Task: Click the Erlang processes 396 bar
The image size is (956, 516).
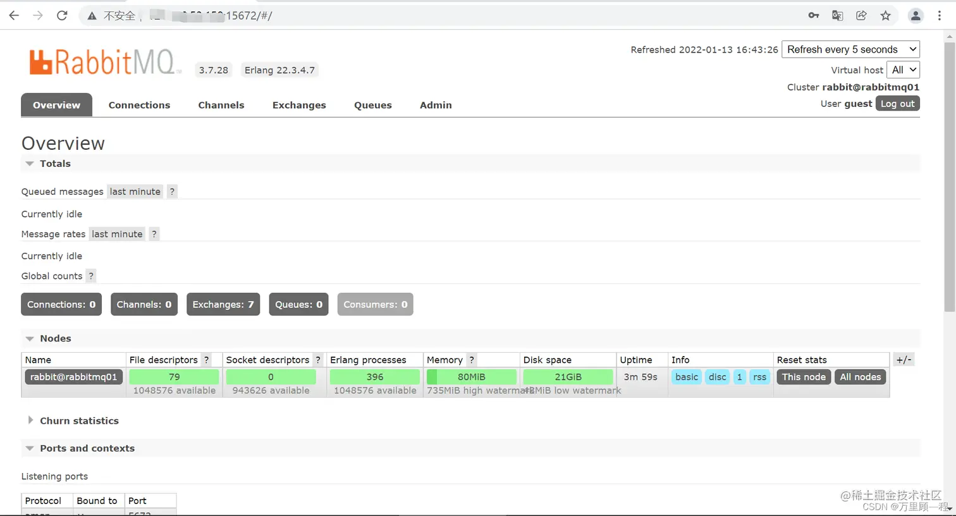Action: pos(375,377)
